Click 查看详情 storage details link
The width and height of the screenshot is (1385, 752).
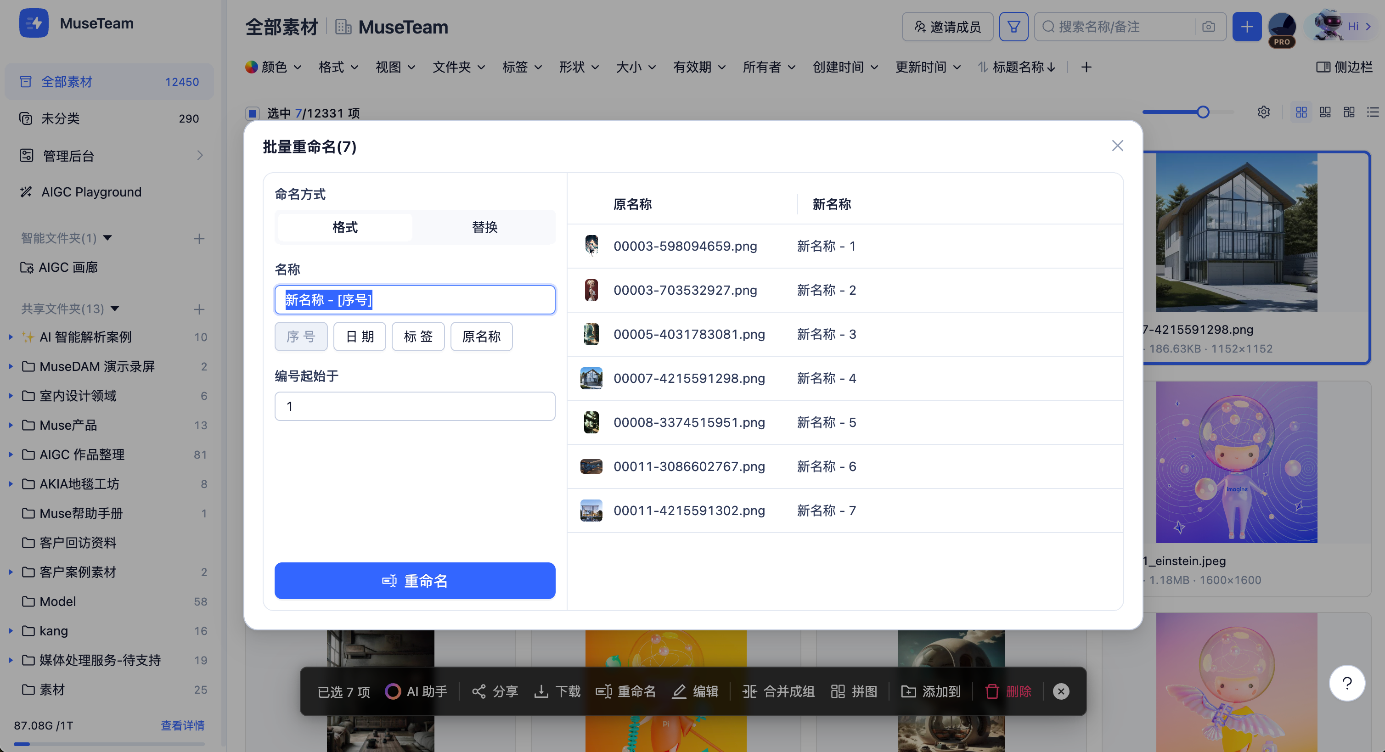point(182,725)
